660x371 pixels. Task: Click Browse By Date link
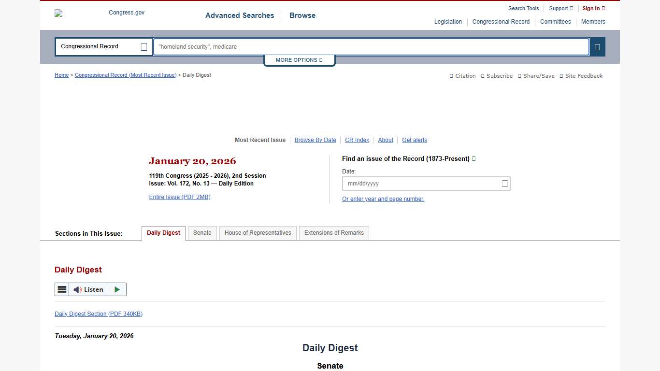point(315,140)
